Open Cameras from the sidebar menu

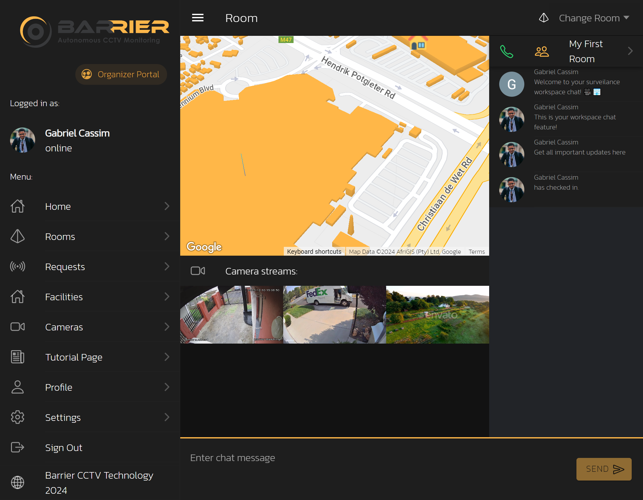(x=64, y=327)
